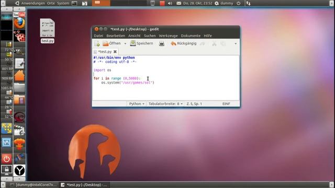Image resolution: width=335 pixels, height=188 pixels.
Task: Save the file with Speichern
Action: [142, 43]
